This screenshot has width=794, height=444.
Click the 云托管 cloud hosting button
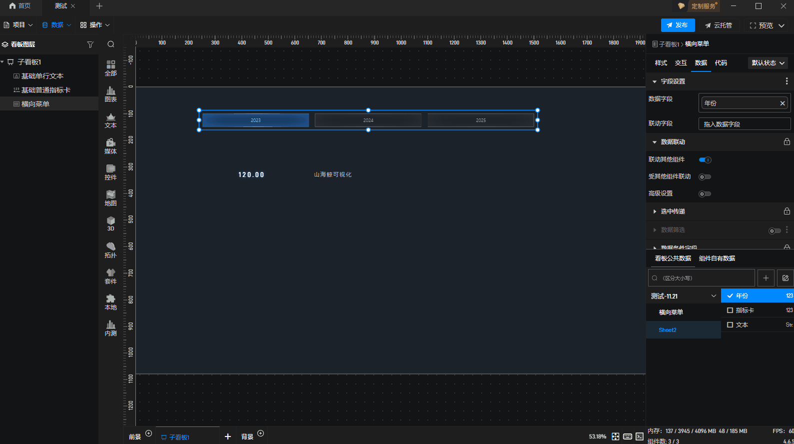[x=718, y=25]
